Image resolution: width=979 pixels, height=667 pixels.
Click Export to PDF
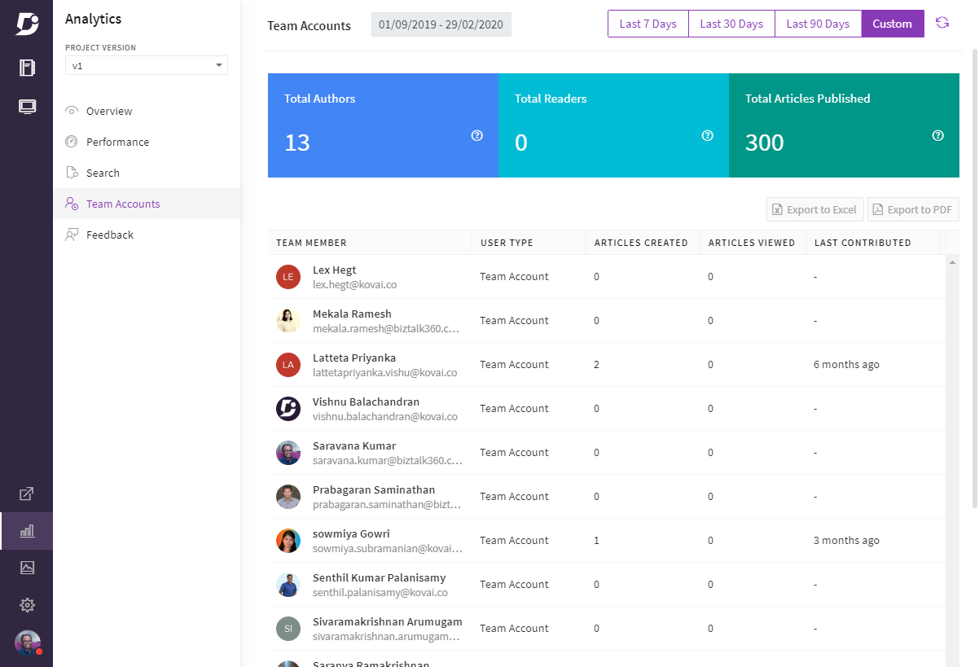(x=913, y=208)
